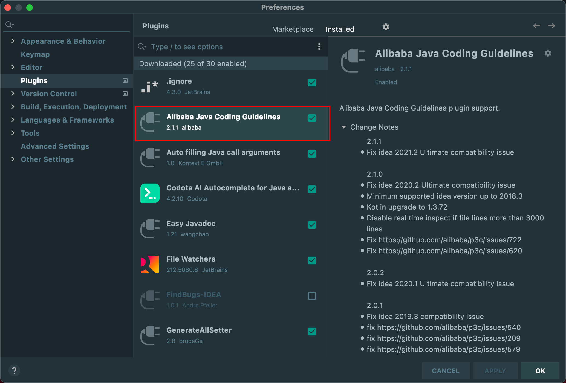Enable the FindBugs-IDEA plugin checkbox
The image size is (566, 383).
[312, 296]
